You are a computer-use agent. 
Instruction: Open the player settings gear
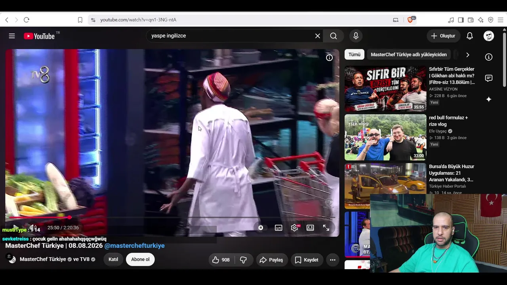tap(294, 228)
